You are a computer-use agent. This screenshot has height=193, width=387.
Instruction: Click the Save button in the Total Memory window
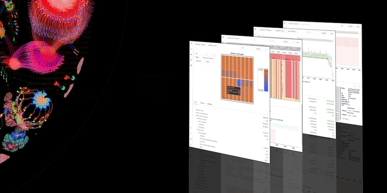pyautogui.click(x=332, y=33)
